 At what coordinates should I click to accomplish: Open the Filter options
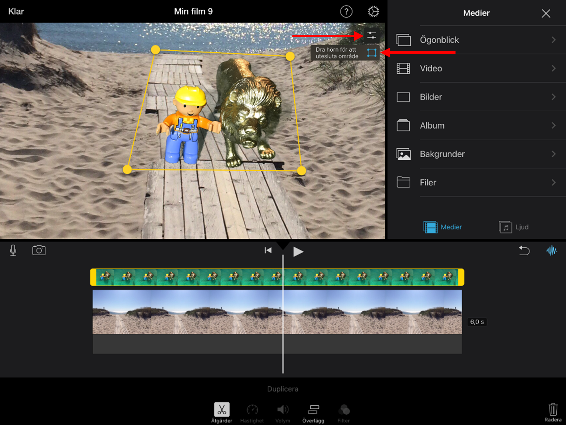(344, 413)
